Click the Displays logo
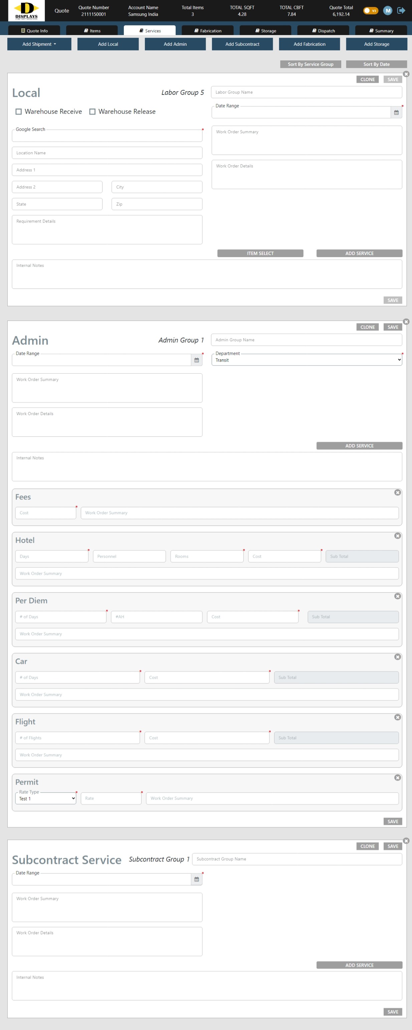This screenshot has height=1030, width=412. point(26,10)
